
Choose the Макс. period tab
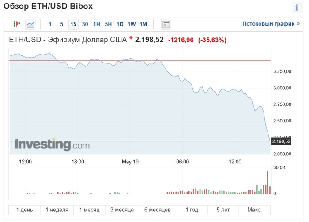click(254, 209)
